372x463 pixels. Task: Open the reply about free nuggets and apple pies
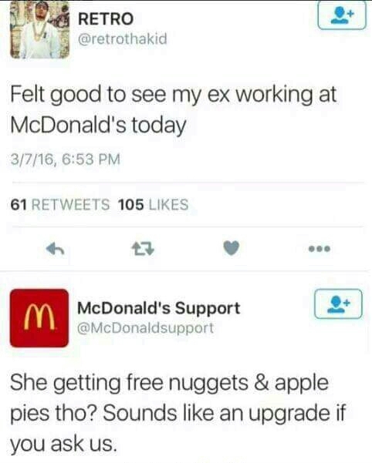pos(178,414)
